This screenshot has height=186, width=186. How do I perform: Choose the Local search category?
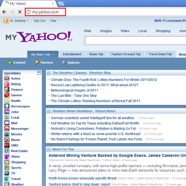tap(142, 31)
